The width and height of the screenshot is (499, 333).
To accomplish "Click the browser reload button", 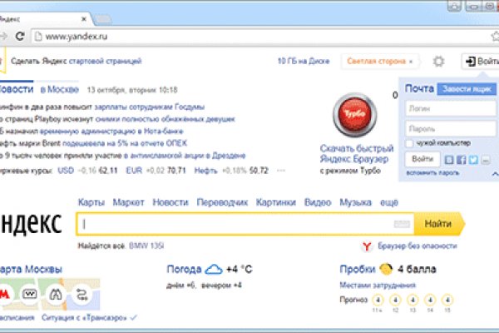I will (x=21, y=37).
